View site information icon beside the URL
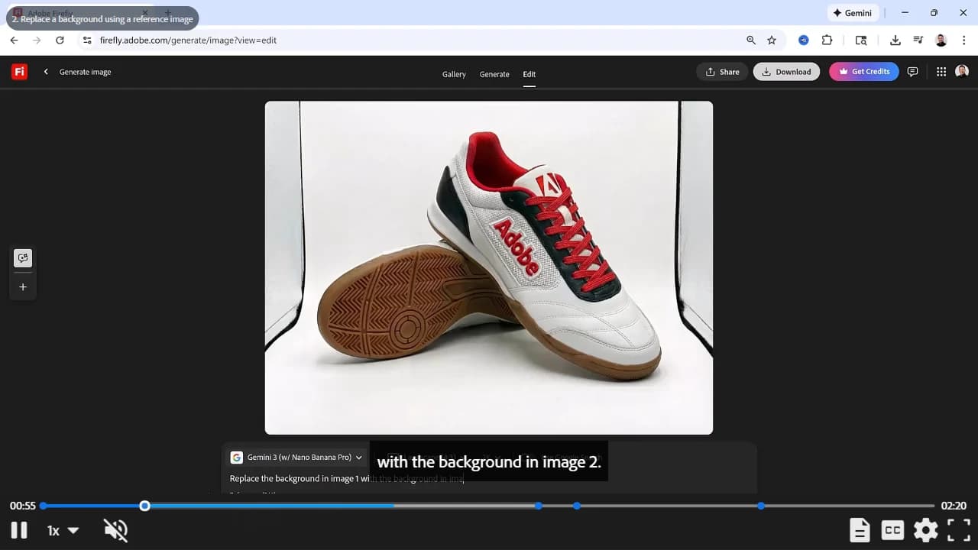This screenshot has width=978, height=550. click(87, 40)
